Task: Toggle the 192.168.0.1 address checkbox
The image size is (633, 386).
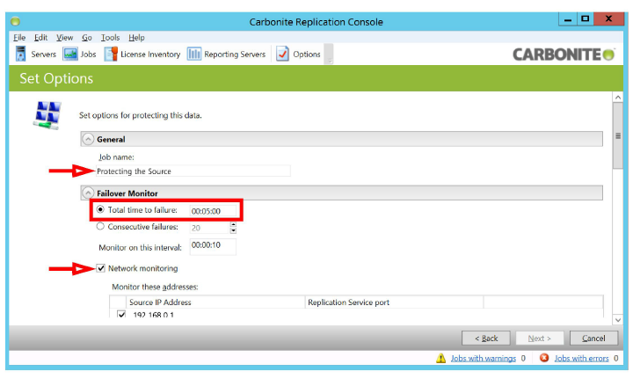Action: (x=121, y=314)
